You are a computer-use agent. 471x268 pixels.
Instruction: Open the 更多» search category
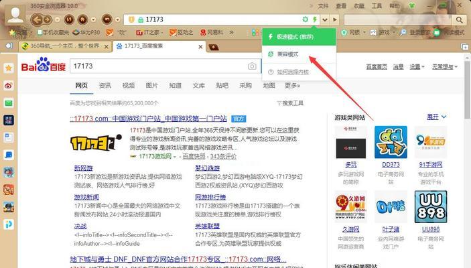pos(292,86)
